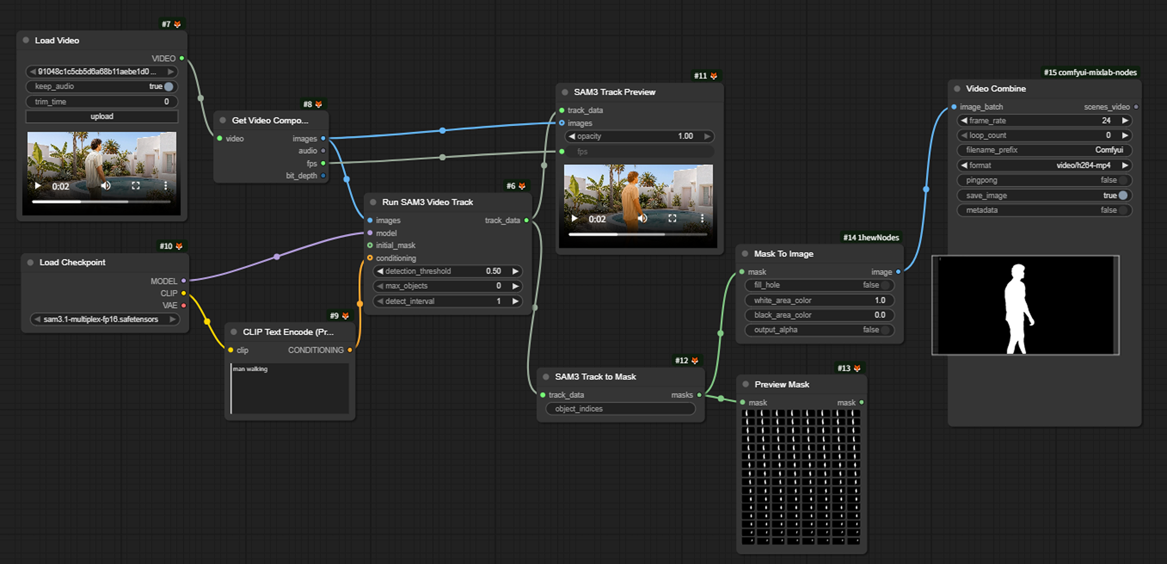Select next checkpoint after sam3.1-multiplex-fp16.safetensors
Screen dimensions: 1167x564
(x=173, y=319)
